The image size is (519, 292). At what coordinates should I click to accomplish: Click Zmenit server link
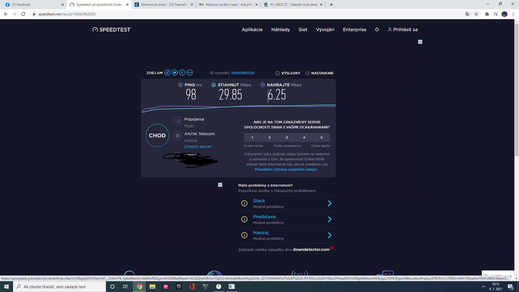point(198,147)
